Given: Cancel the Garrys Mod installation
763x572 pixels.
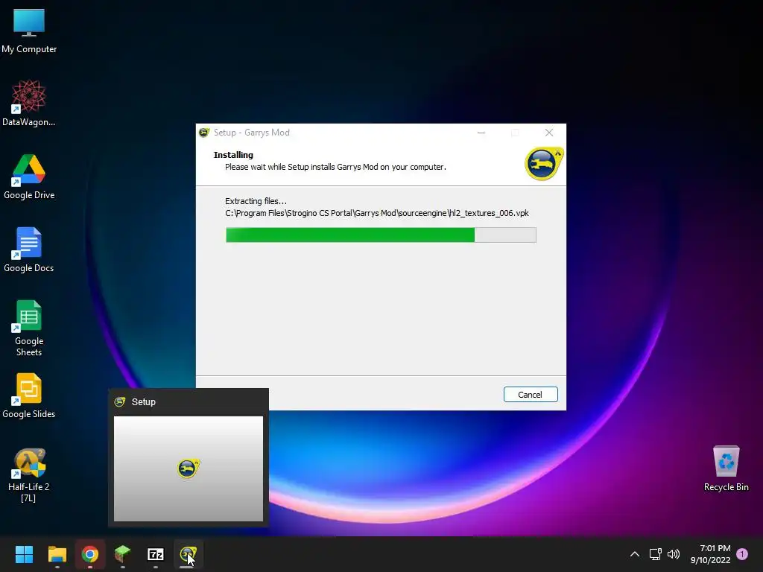Looking at the screenshot, I should (x=531, y=395).
